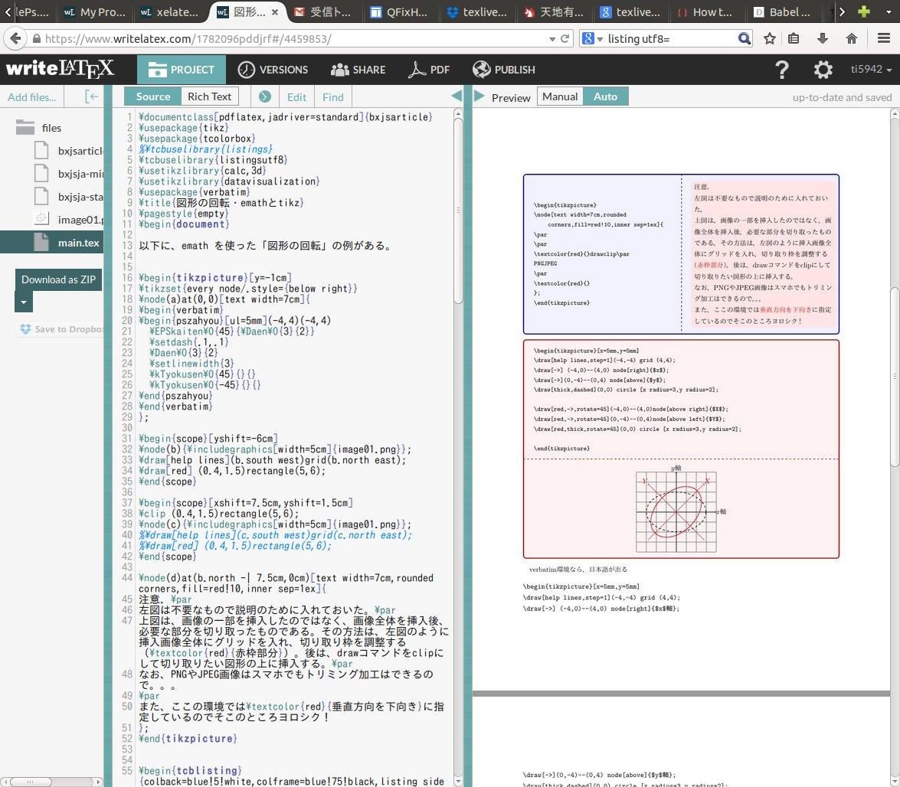
Task: Click Save to Dropbox button
Action: (60, 328)
